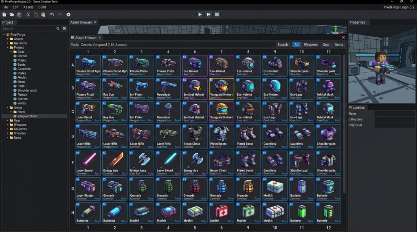Click the Copy toolbar icon
Image resolution: width=417 pixels, height=232 pixels.
click(36, 15)
